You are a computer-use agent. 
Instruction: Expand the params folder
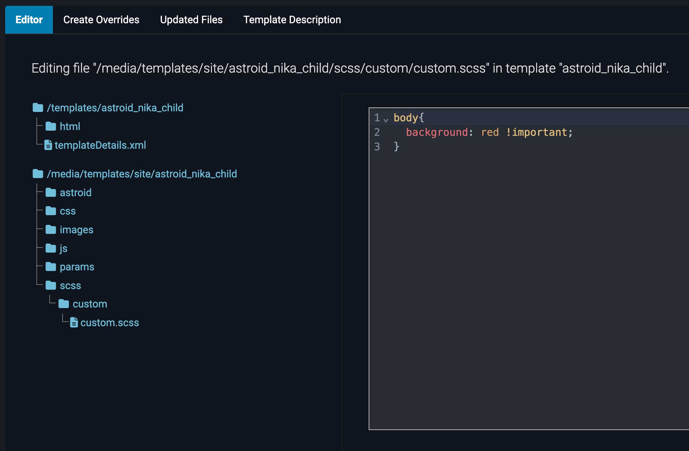77,267
